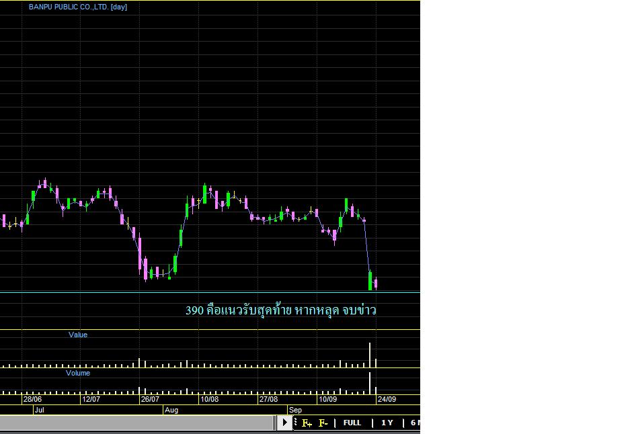Viewport: 630px width, 434px height.
Task: Click the F- zoom out icon
Action: [323, 423]
